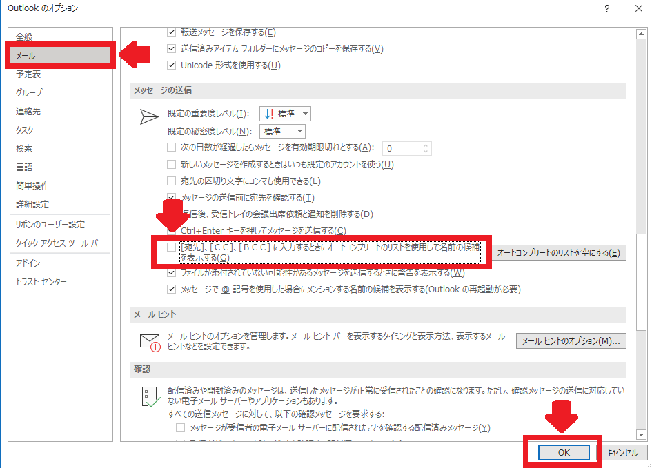Open 連絡先 options category
Viewport: 652px width, 468px height.
point(60,111)
